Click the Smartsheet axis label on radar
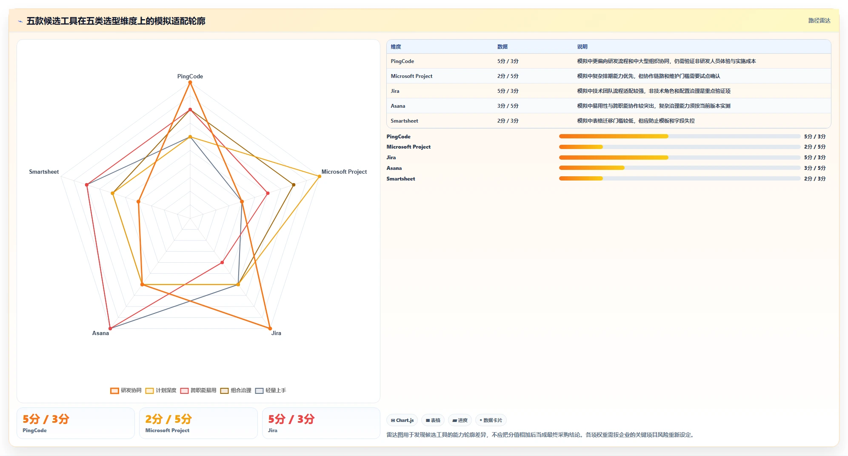Image resolution: width=848 pixels, height=456 pixels. click(x=44, y=172)
